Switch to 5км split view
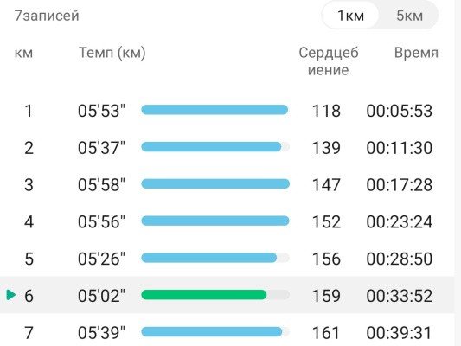This screenshot has width=461, height=346. pyautogui.click(x=409, y=16)
